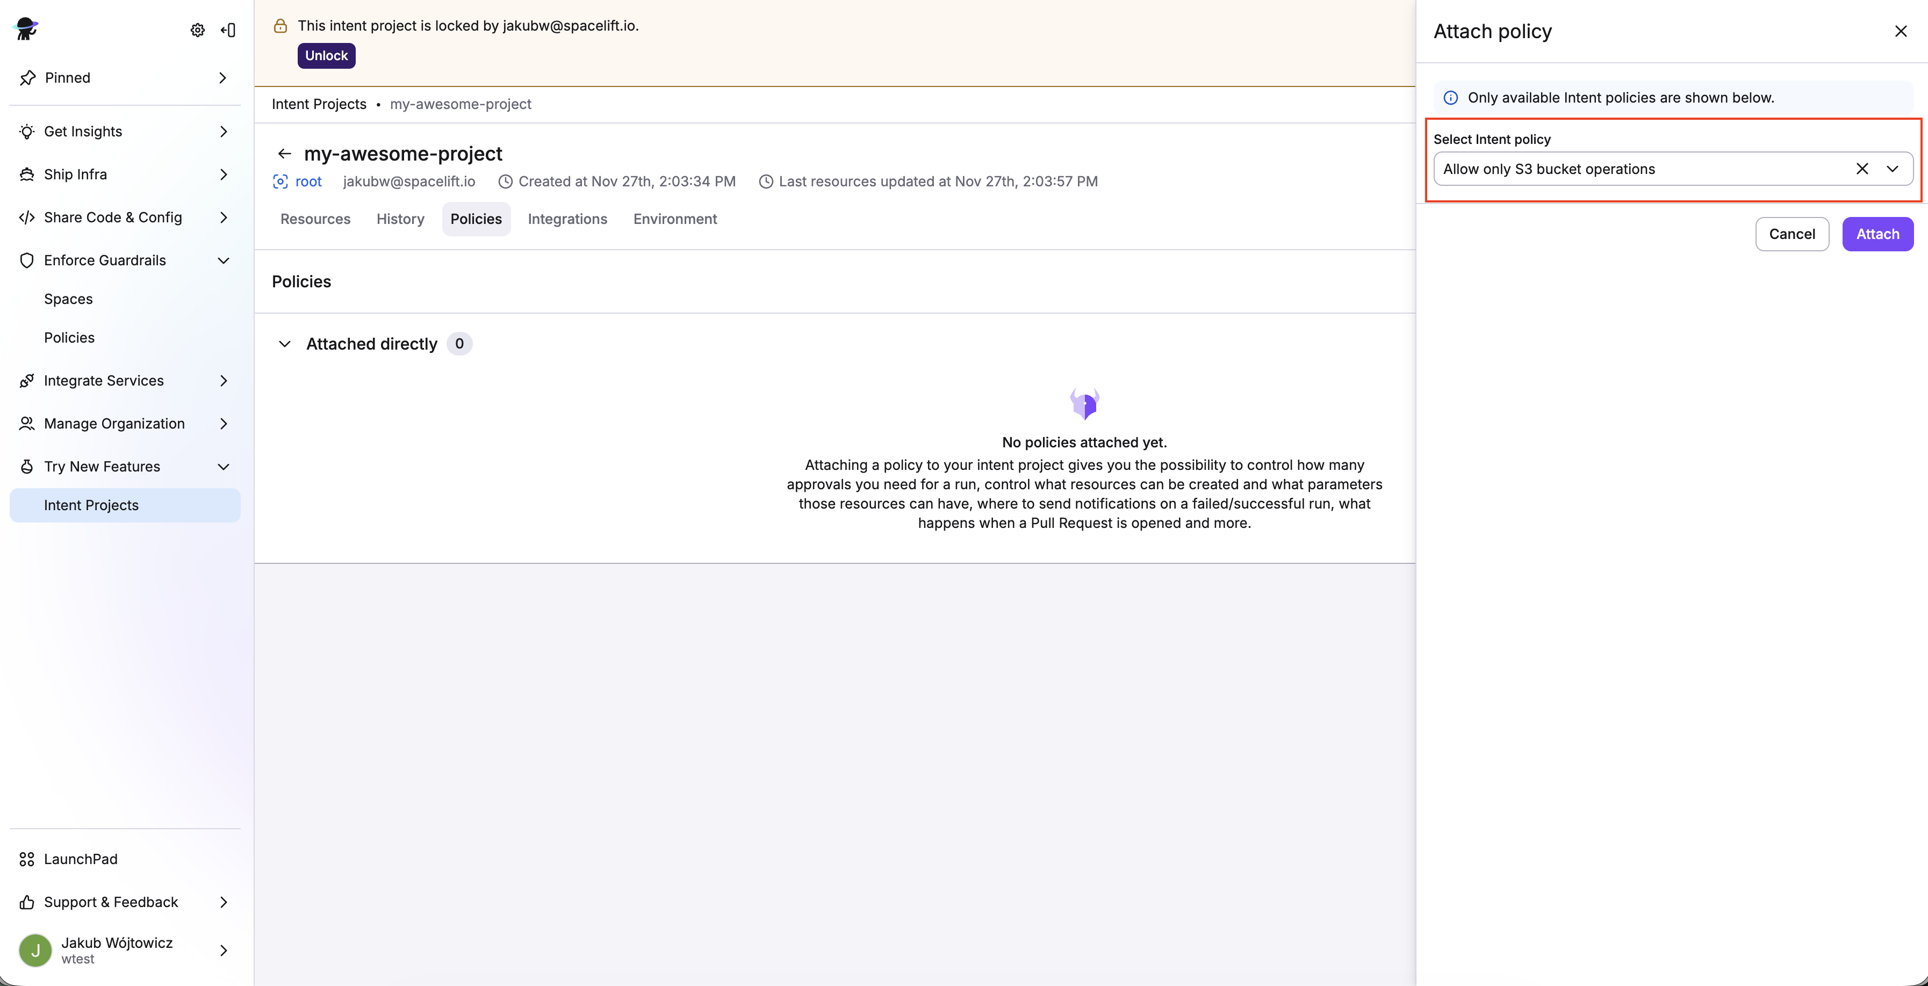Open the settings gear icon
The width and height of the screenshot is (1928, 986).
(198, 30)
